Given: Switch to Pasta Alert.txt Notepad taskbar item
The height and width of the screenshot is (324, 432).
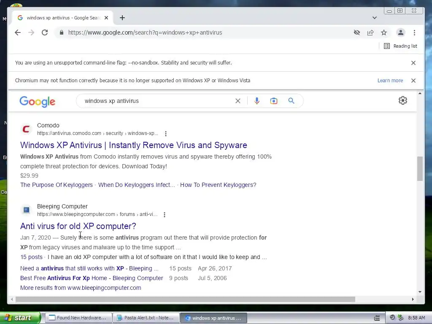Looking at the screenshot, I should [x=146, y=318].
